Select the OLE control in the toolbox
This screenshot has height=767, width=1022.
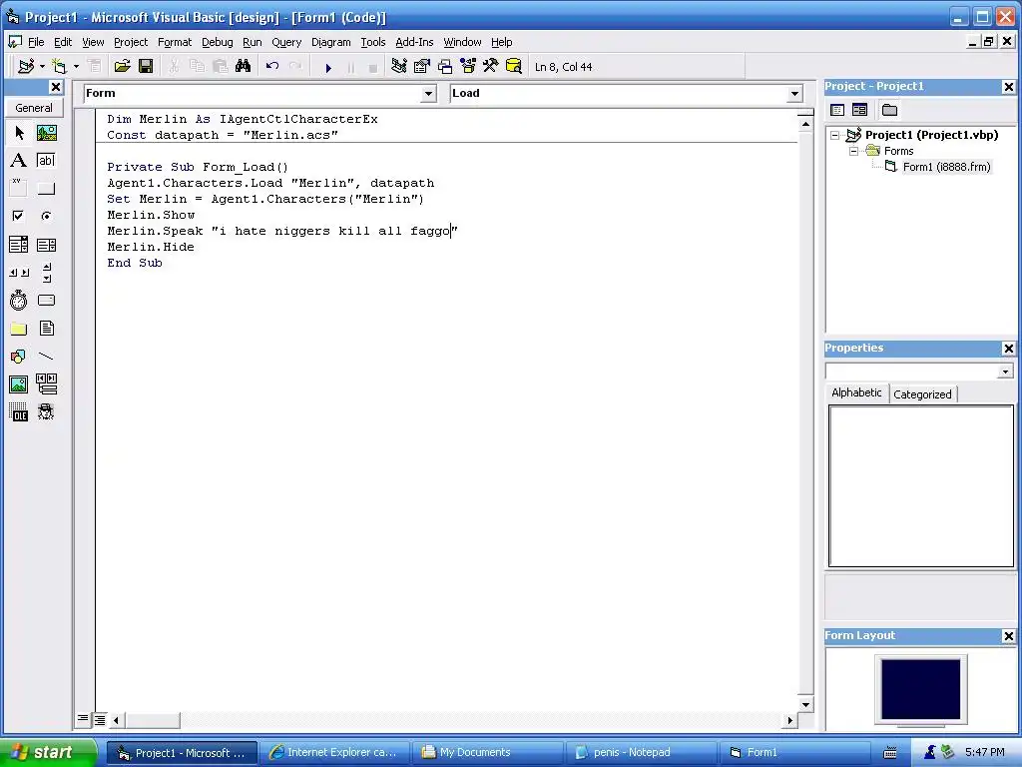coord(19,412)
